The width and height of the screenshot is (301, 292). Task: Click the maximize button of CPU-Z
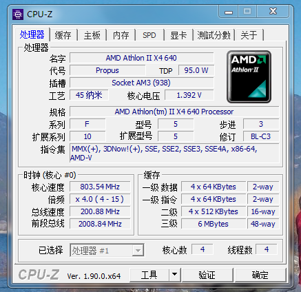(x=247, y=12)
